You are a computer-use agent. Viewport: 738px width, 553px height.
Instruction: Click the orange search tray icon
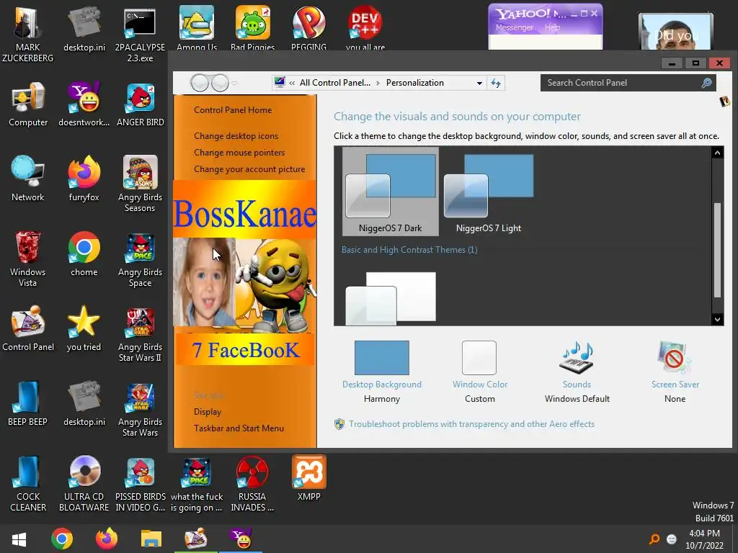click(x=654, y=539)
